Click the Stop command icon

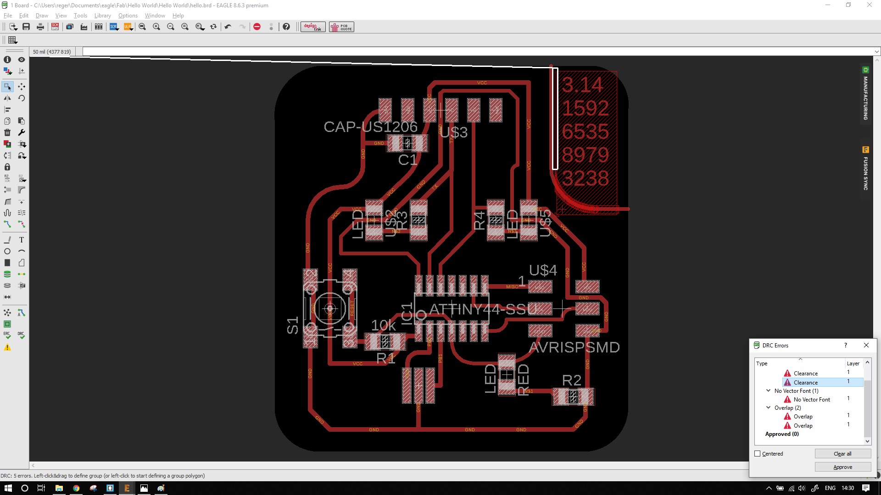257,27
